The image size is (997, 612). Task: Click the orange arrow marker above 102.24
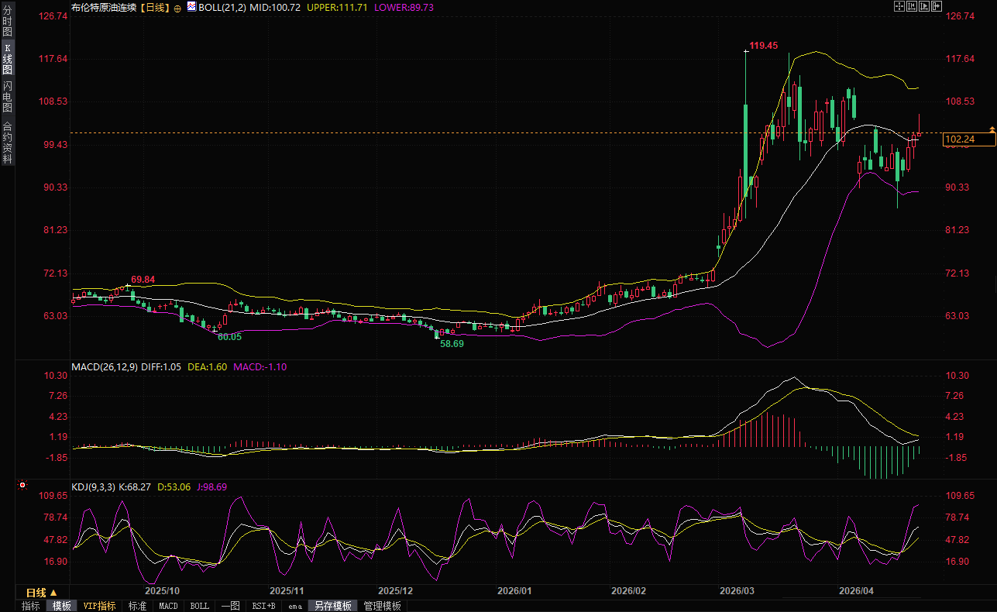991,128
